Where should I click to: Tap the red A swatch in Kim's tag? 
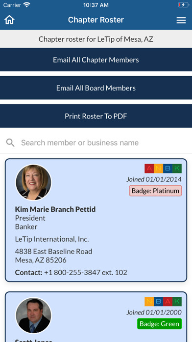tap(149, 169)
